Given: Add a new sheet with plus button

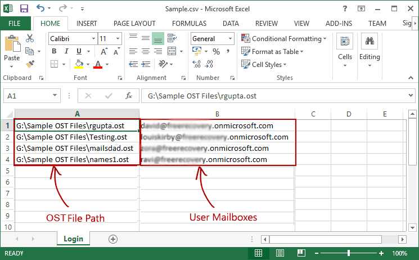Looking at the screenshot, I should tap(113, 239).
